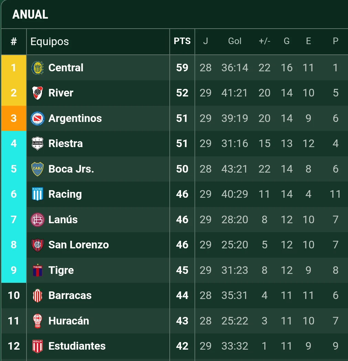Click the San Lorenzo crest icon
The image size is (348, 361).
tap(38, 245)
